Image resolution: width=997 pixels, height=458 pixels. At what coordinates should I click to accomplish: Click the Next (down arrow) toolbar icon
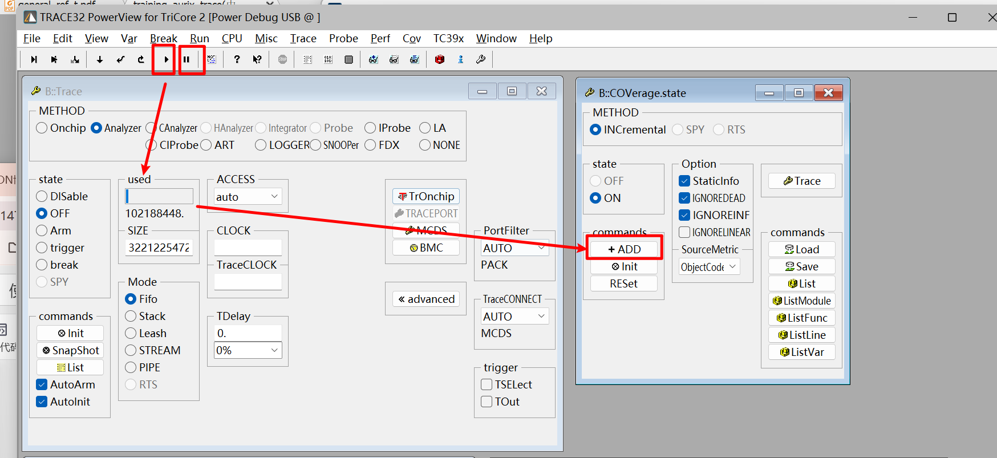[x=100, y=59]
